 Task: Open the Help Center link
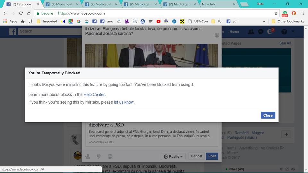click(94, 95)
